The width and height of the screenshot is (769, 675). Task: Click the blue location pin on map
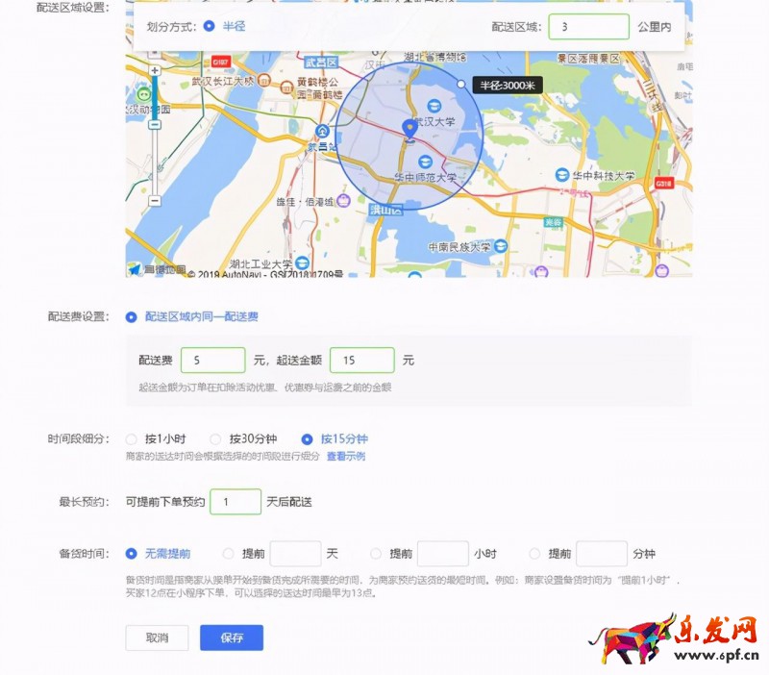(x=409, y=127)
